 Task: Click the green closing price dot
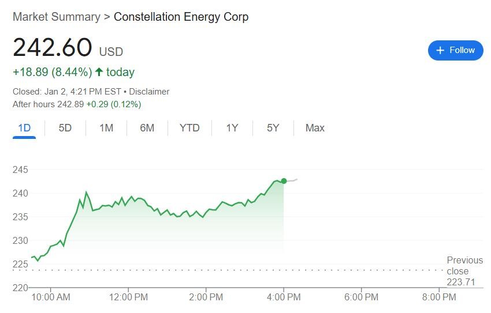coord(284,181)
